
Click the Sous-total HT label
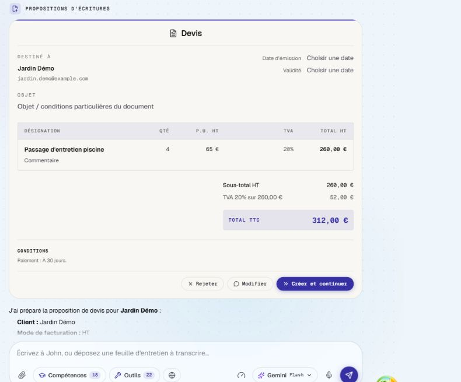[x=241, y=185]
